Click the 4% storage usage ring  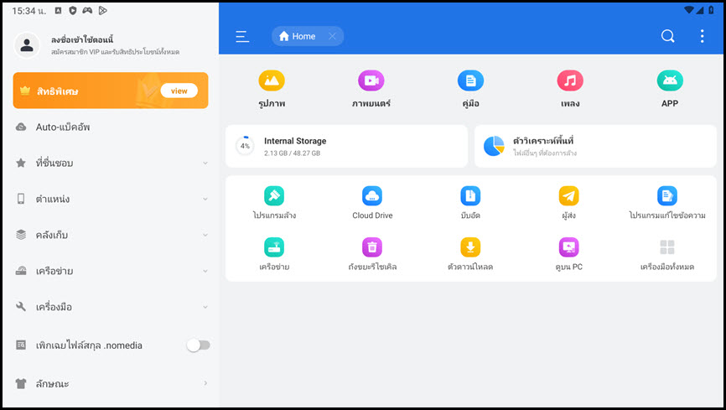(x=245, y=146)
